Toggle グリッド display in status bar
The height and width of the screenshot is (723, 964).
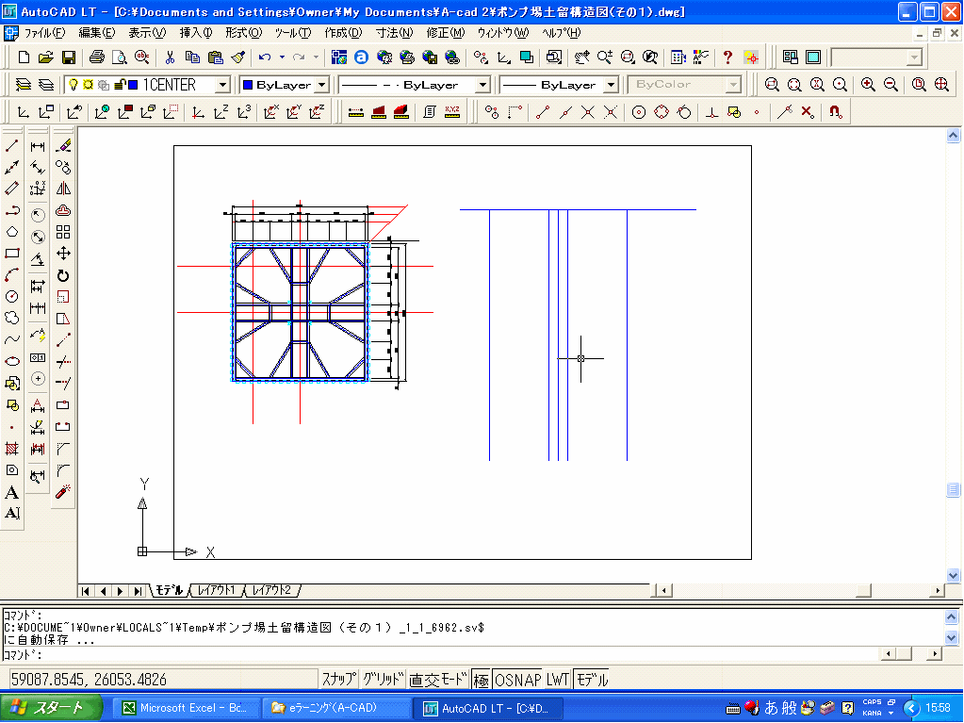coord(383,680)
